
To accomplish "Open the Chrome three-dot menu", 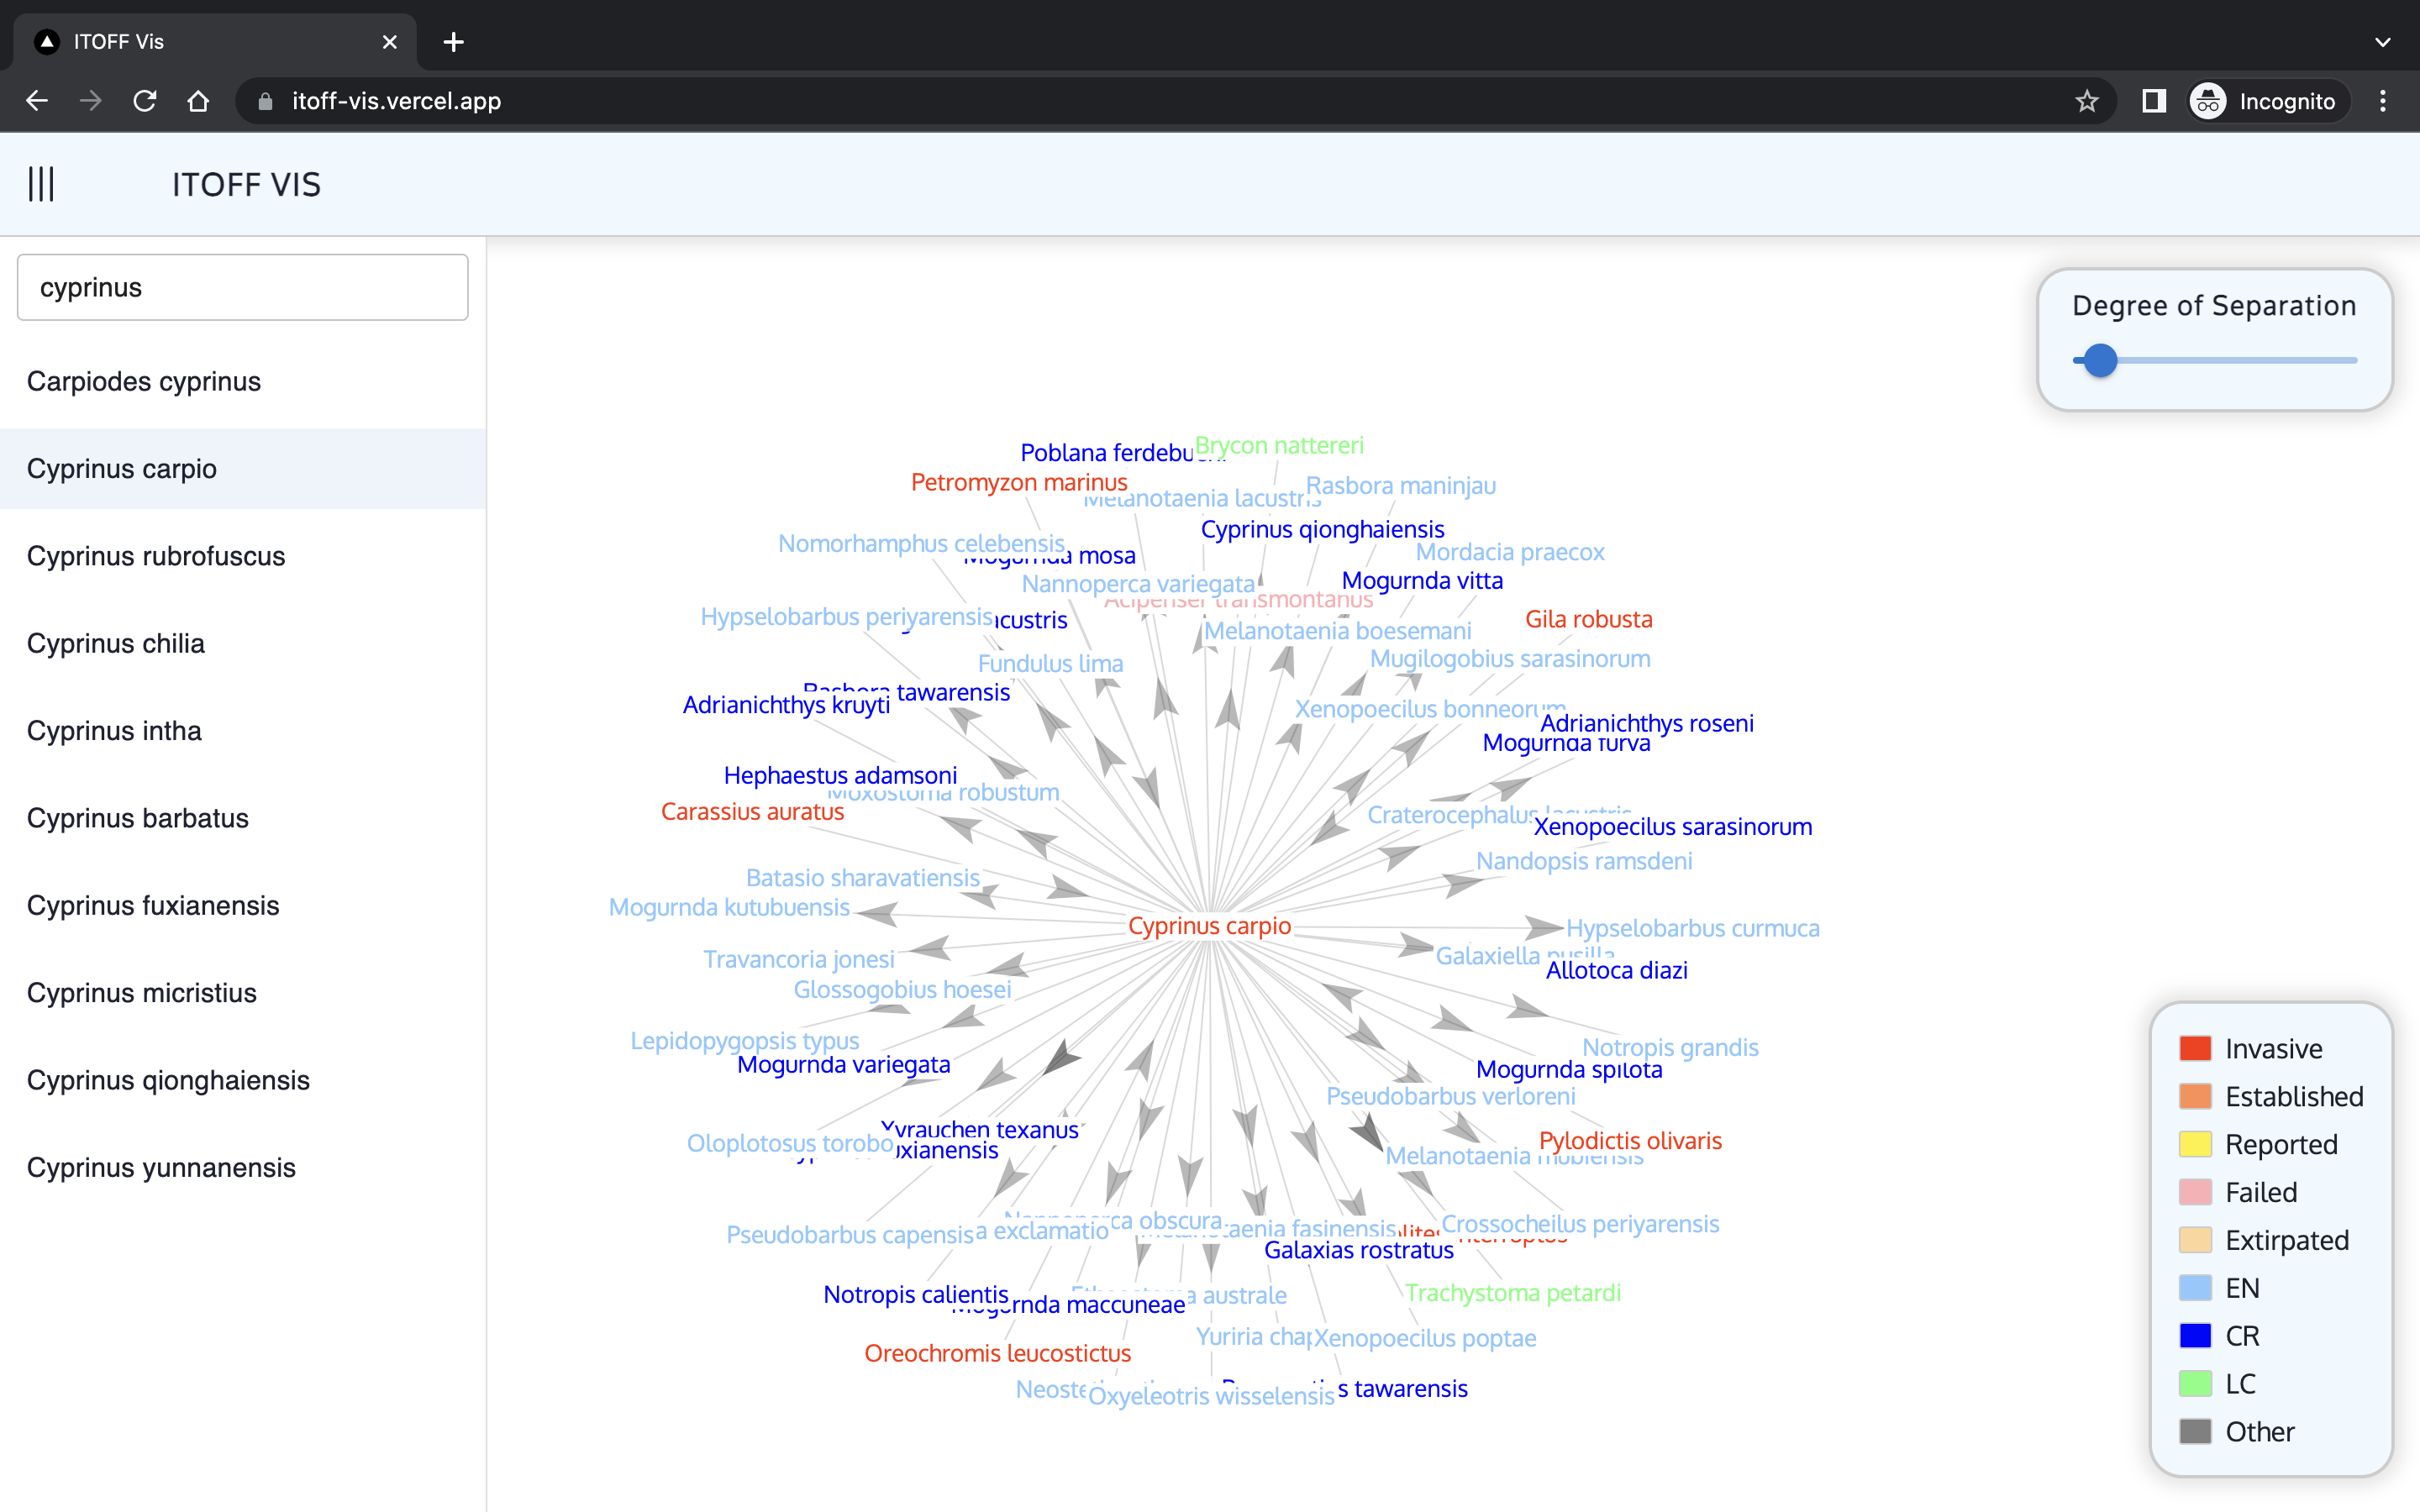I will [2383, 101].
